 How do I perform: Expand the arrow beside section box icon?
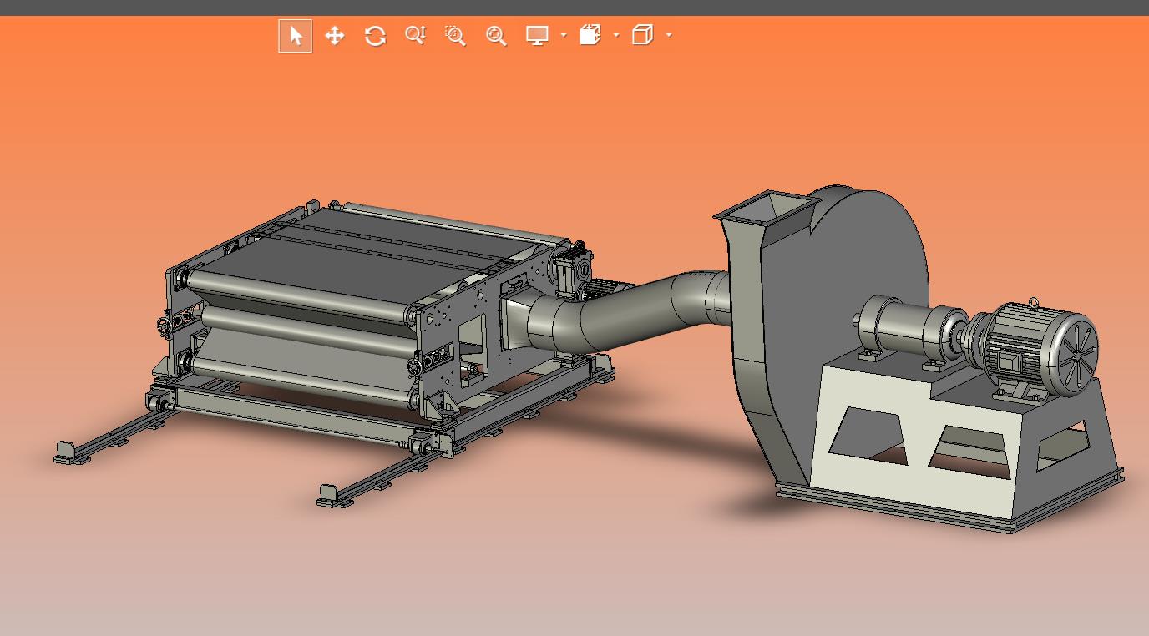pyautogui.click(x=616, y=35)
